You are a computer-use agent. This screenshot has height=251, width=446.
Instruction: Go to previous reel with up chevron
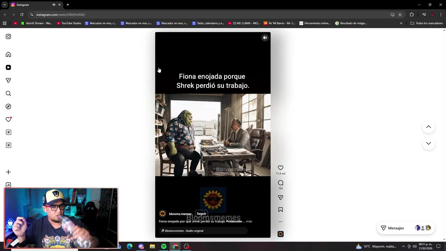pyautogui.click(x=429, y=127)
